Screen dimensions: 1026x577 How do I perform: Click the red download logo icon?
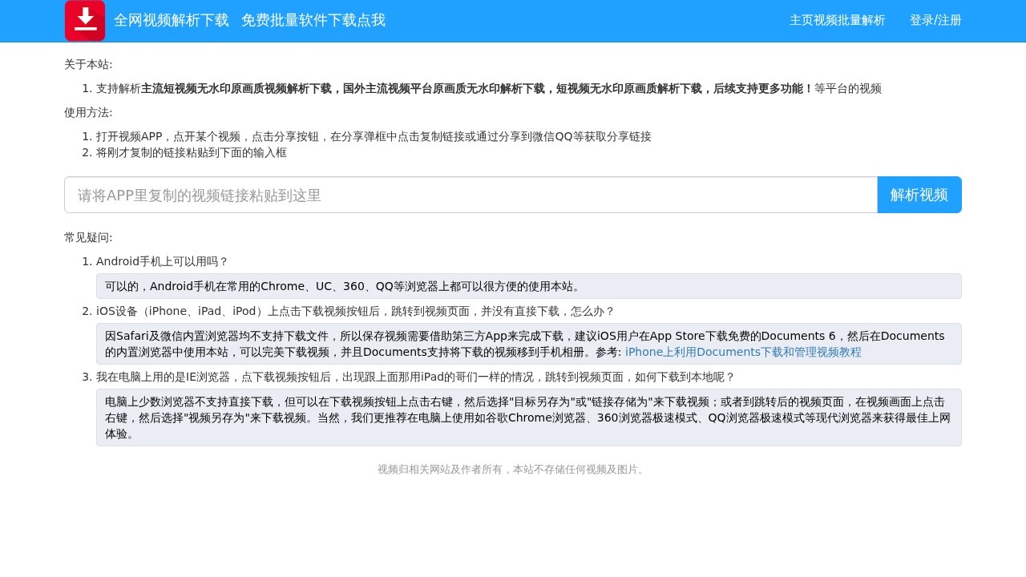tap(84, 20)
